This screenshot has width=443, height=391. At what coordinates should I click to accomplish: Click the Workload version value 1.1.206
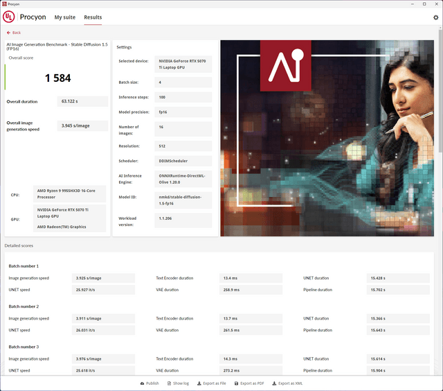point(183,220)
